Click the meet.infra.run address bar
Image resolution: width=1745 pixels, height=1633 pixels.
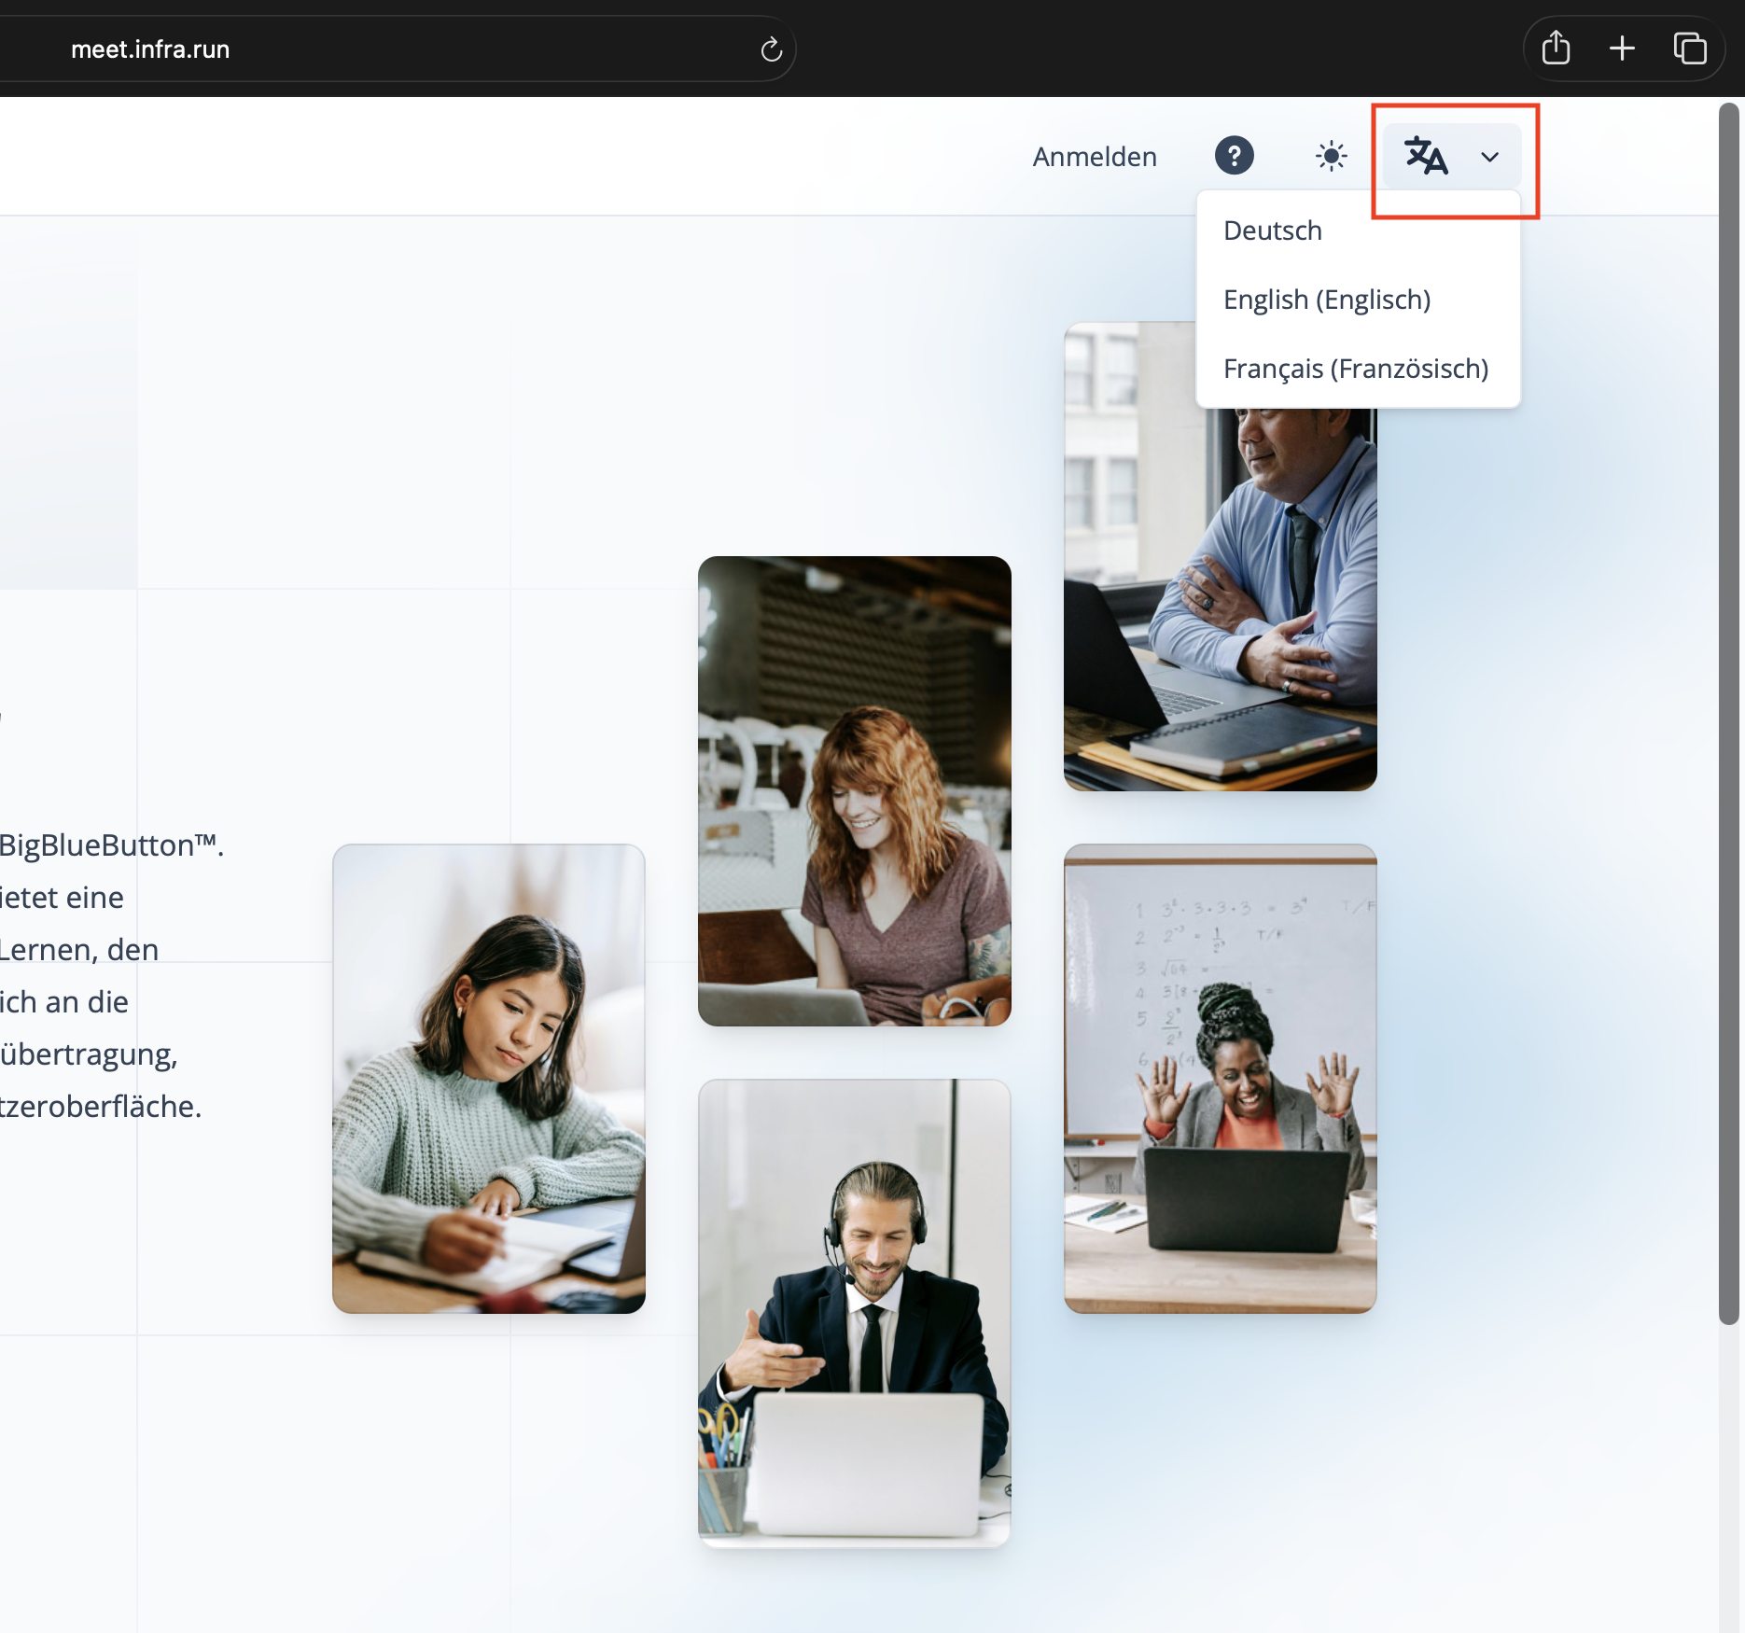coord(373,49)
